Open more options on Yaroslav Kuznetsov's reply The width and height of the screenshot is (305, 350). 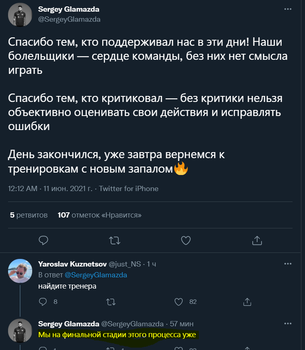288,263
